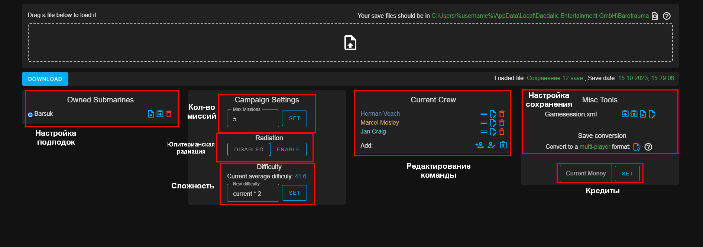The height and width of the screenshot is (247, 703).
Task: Click the Campaign Settings heading
Action: tap(267, 100)
